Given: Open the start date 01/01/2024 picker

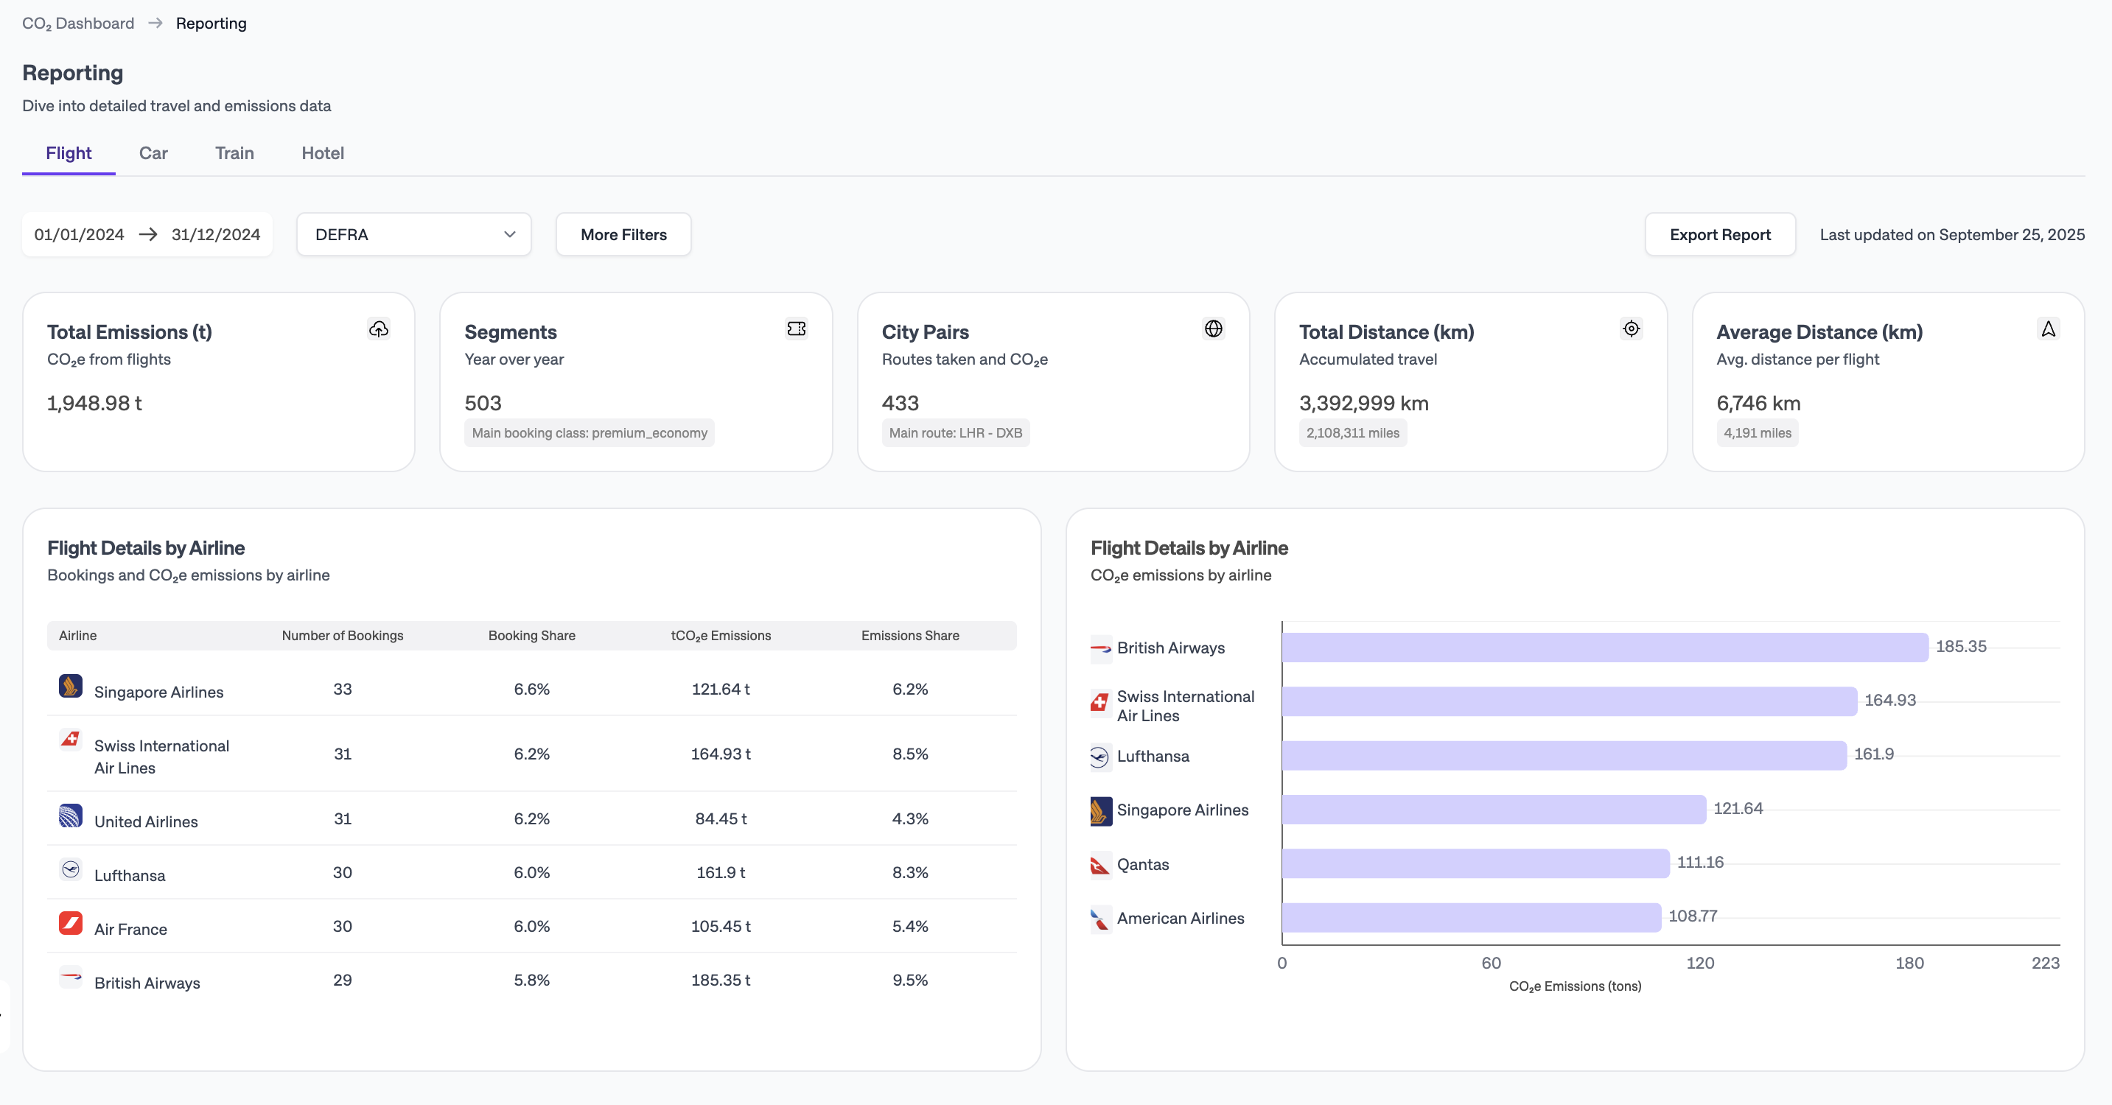Looking at the screenshot, I should point(80,234).
